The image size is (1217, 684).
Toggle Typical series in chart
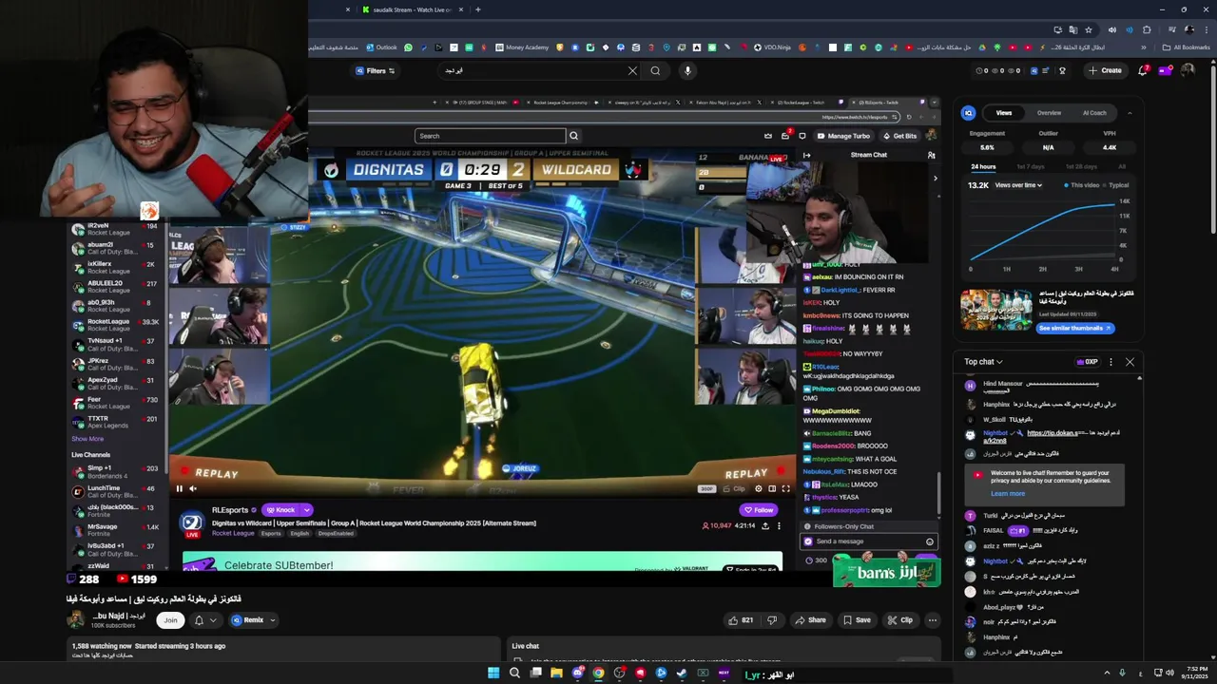(x=1115, y=185)
